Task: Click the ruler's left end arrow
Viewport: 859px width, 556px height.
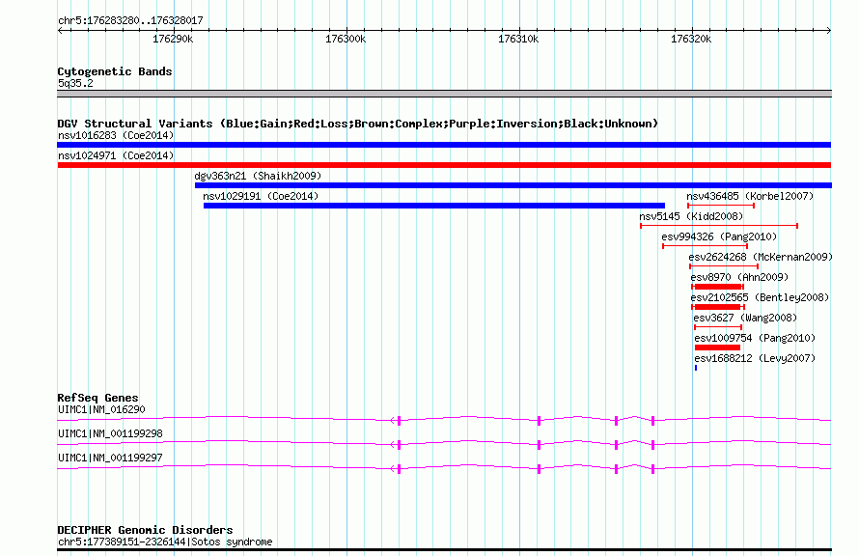Action: 60,31
